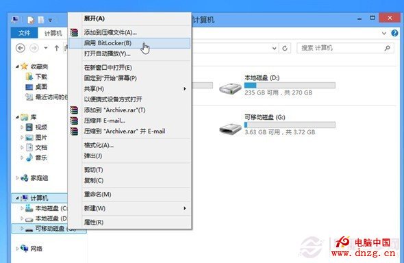Expand 本地磁盘 (C:) tree node arrow

pos(22,208)
